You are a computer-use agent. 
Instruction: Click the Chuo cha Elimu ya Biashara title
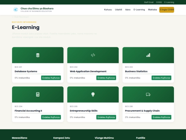(x=37, y=8)
